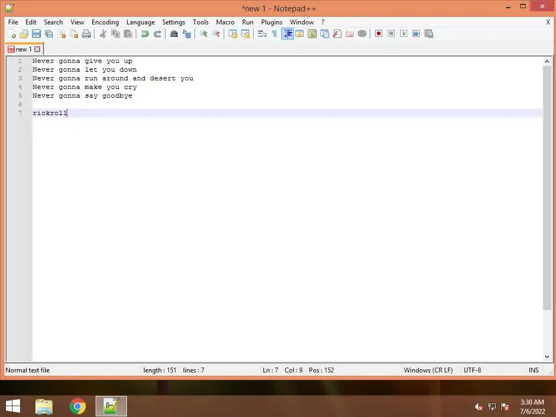Viewport: 556px width, 417px height.
Task: Close the 'new 1' tab with its red X
Action: point(37,49)
